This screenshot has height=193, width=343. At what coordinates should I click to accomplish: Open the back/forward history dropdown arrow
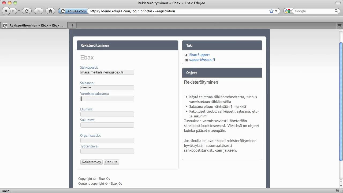tap(19, 11)
